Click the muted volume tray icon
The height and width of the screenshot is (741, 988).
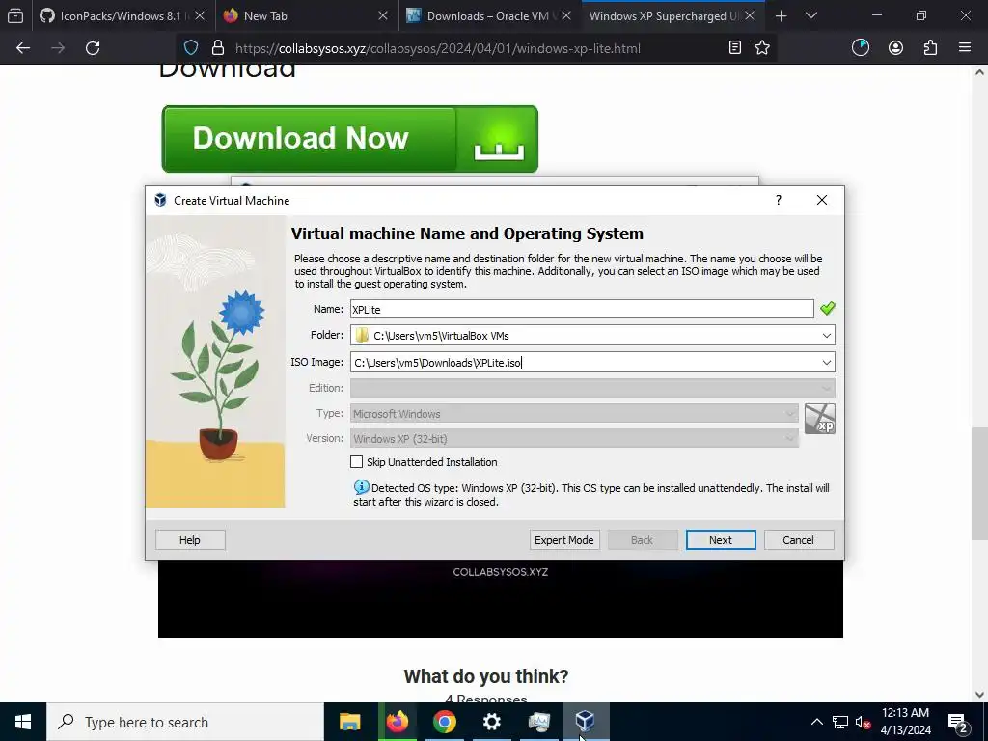tap(863, 722)
